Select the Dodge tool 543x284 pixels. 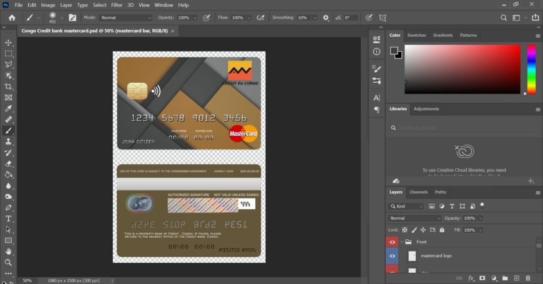pyautogui.click(x=8, y=197)
